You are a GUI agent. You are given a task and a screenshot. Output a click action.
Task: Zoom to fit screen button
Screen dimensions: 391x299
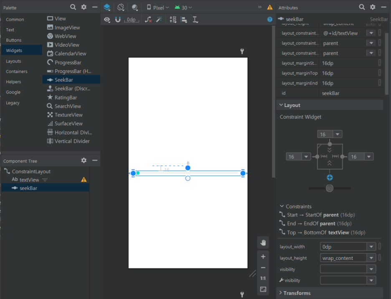(x=263, y=289)
